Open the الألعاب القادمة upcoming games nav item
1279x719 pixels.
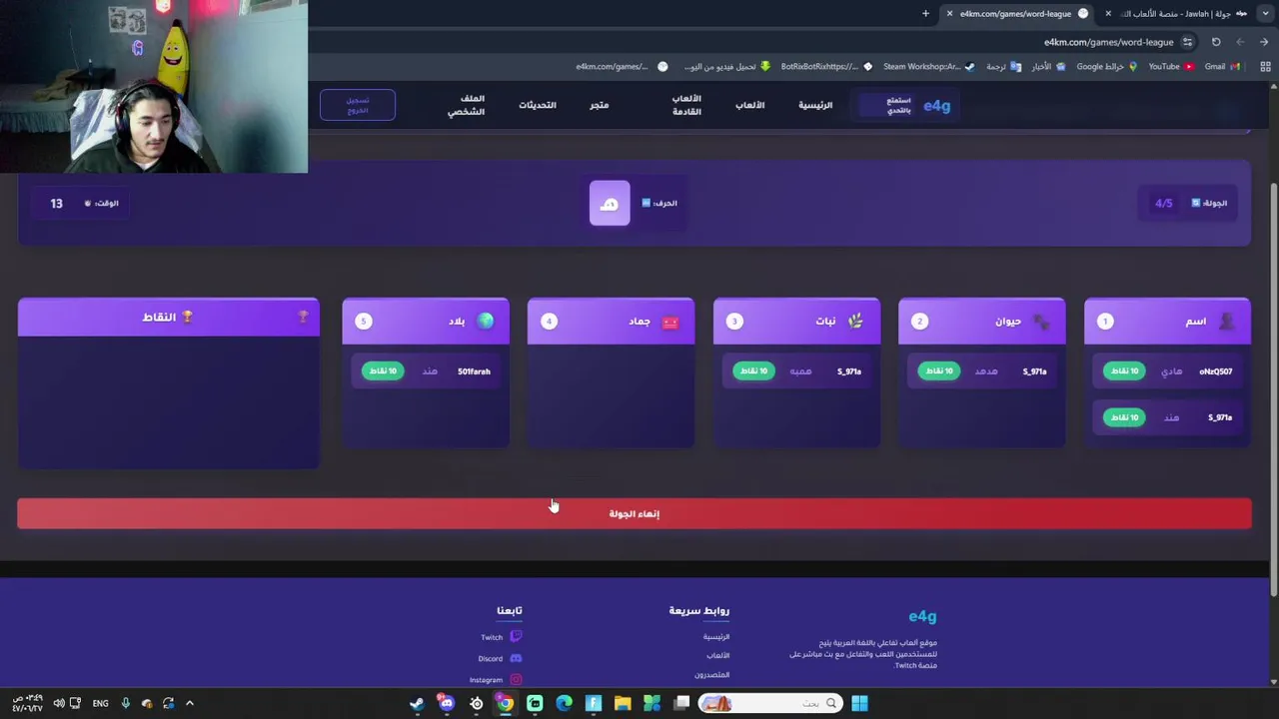pos(686,105)
